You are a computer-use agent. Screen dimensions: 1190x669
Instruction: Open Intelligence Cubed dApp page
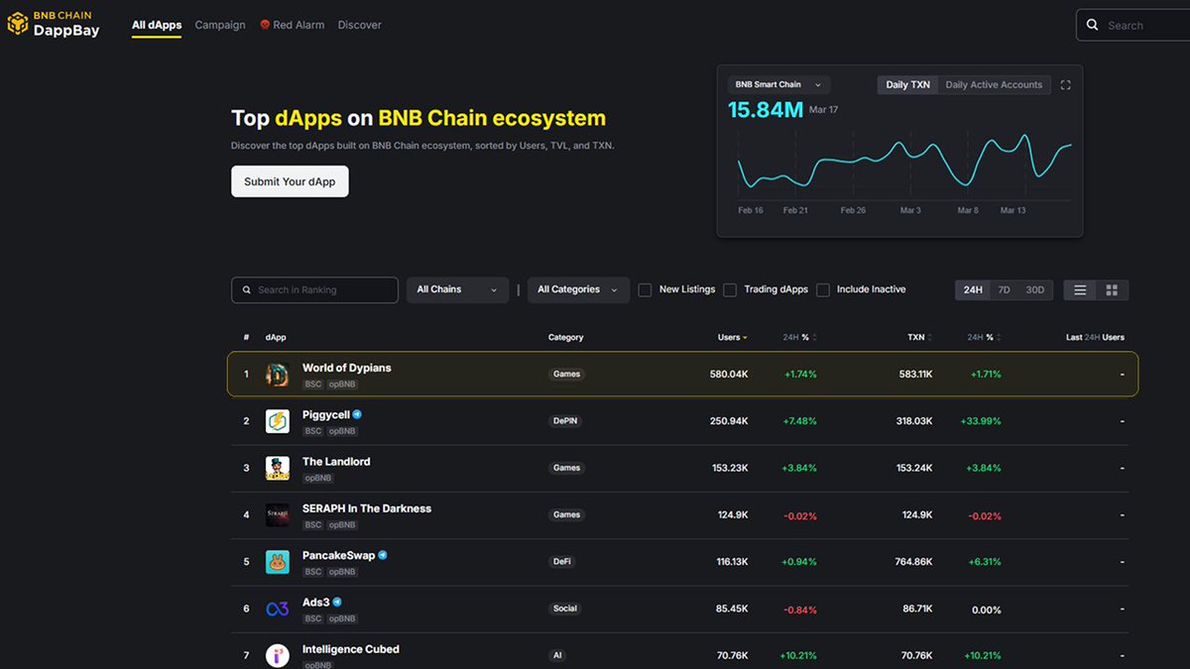pos(351,649)
